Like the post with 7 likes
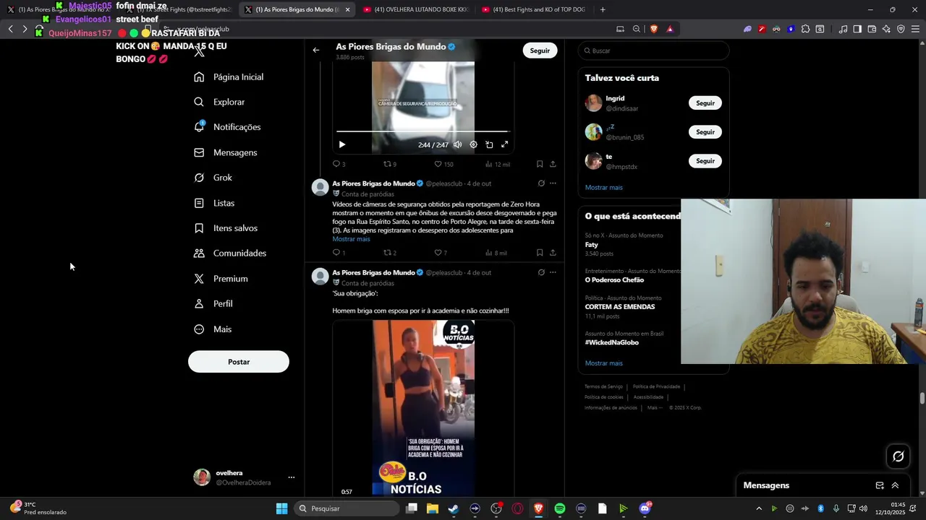 (x=441, y=253)
